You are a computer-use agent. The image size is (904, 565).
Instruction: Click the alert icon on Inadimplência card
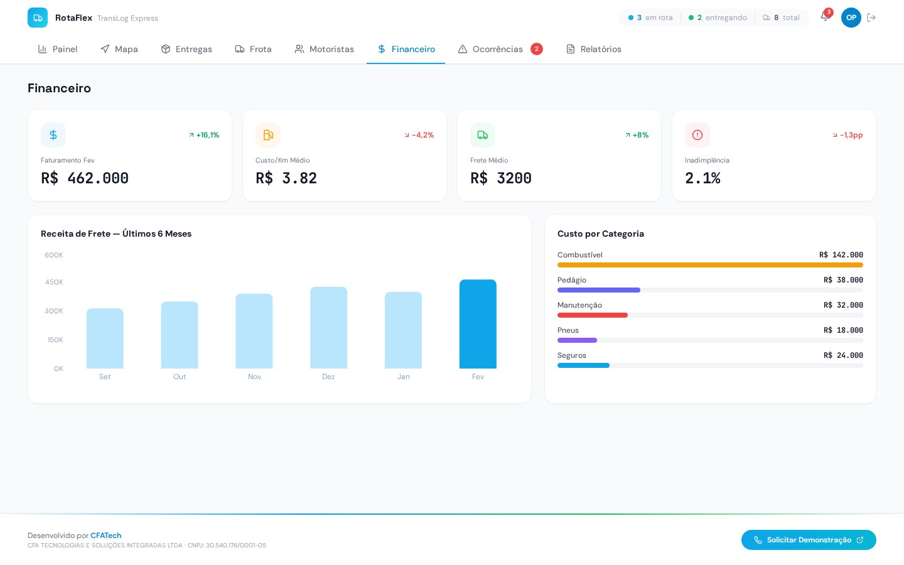(697, 135)
